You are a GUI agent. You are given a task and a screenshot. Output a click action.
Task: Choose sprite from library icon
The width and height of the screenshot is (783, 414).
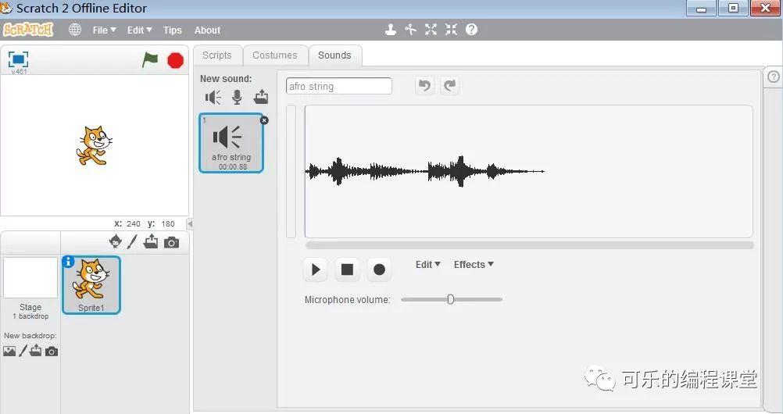116,241
